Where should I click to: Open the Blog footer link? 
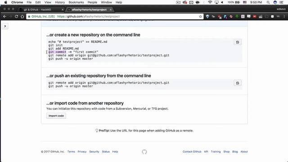coord(235,152)
